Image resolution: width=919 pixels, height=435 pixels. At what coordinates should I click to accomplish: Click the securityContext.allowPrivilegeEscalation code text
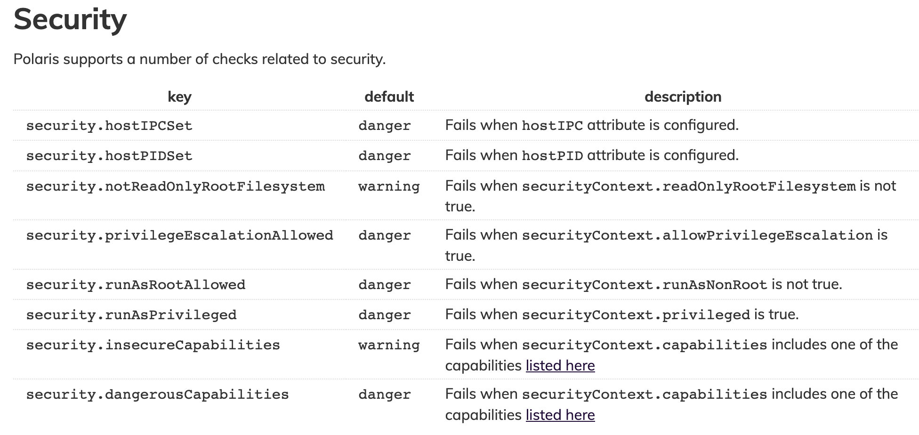697,235
